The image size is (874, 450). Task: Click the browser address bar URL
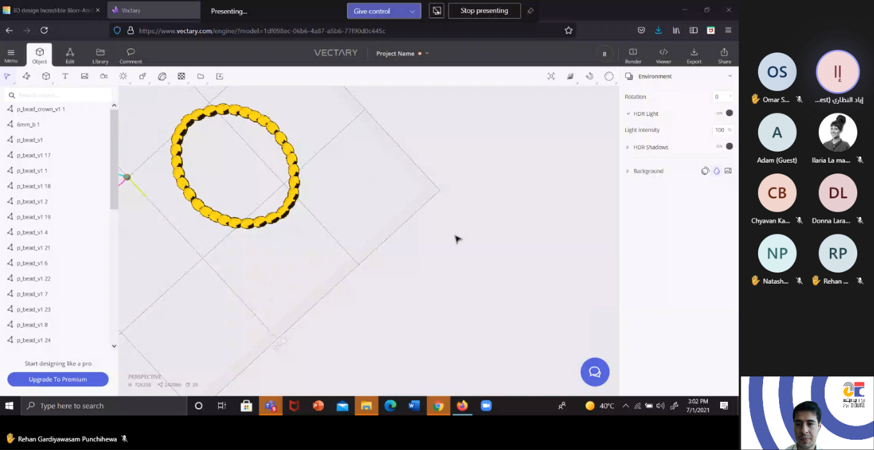[262, 30]
